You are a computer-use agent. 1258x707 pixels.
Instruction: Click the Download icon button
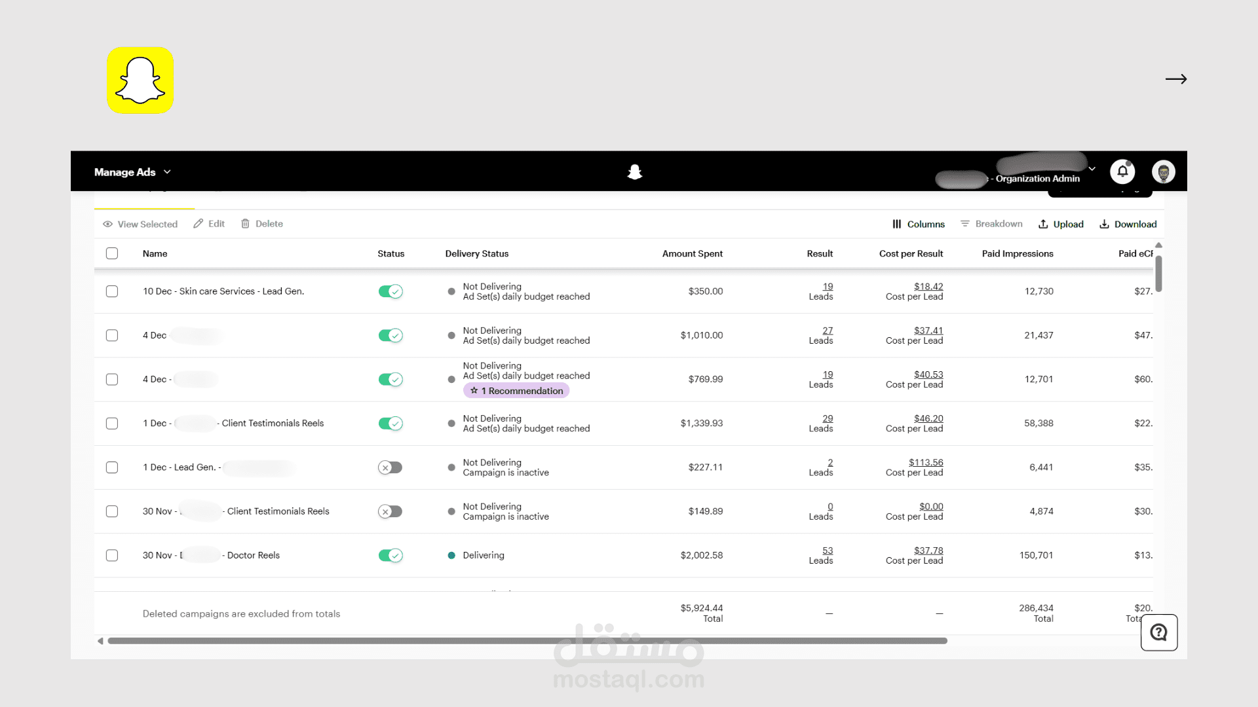point(1104,224)
